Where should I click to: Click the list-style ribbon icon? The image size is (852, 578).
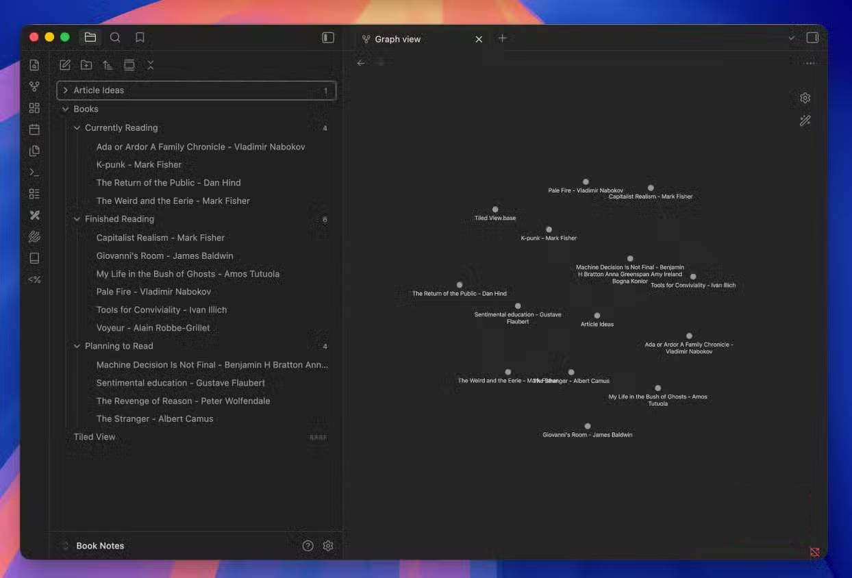(x=34, y=194)
